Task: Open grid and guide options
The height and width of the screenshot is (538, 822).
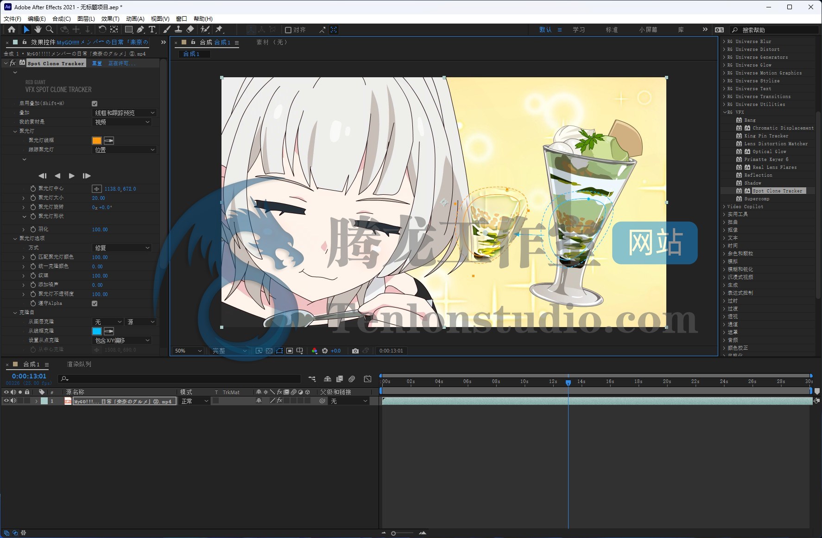Action: [300, 351]
